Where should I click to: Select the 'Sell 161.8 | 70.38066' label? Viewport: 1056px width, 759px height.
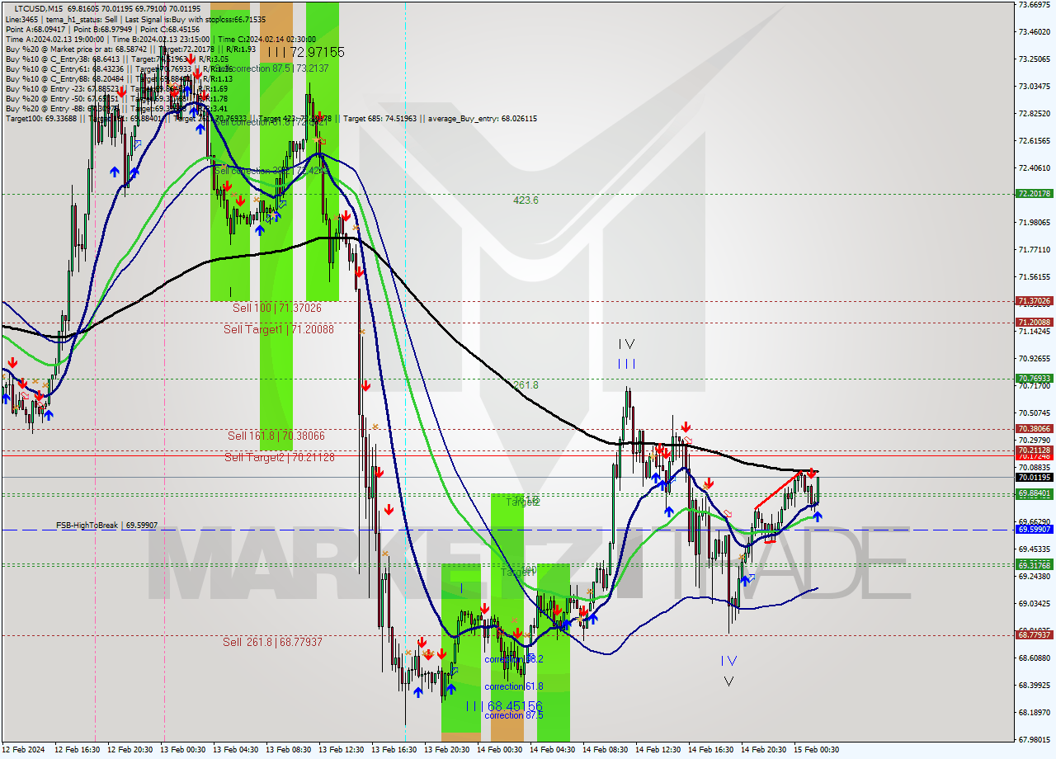pyautogui.click(x=276, y=436)
